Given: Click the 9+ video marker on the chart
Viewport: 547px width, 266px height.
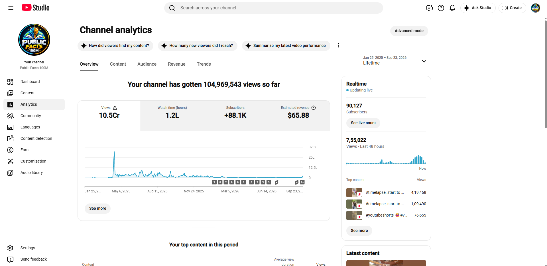Looking at the screenshot, I should tap(302, 182).
